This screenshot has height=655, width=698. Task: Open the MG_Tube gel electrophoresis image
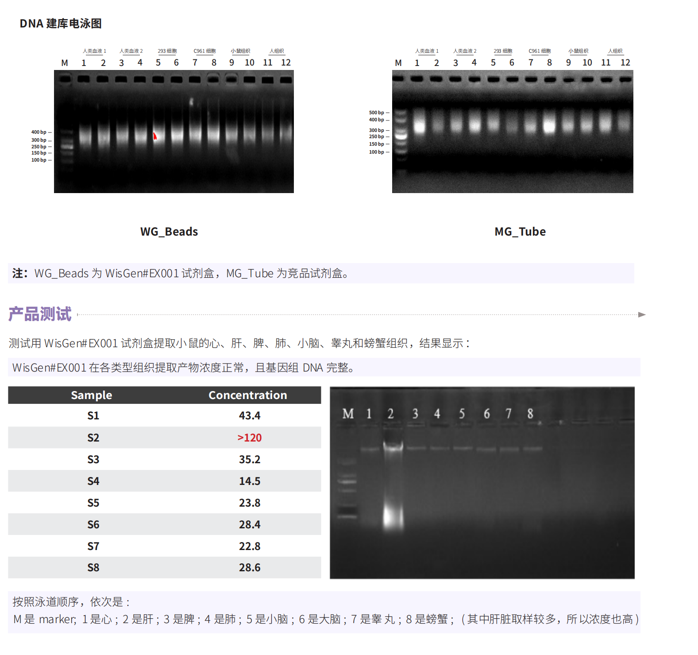coord(513,132)
